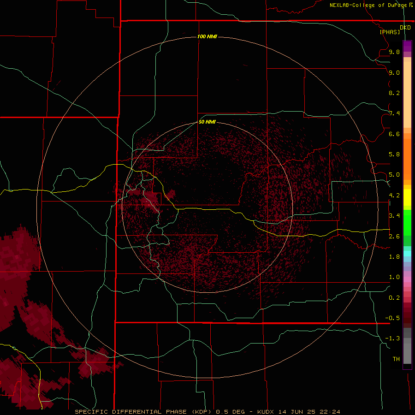
Task: Click the 5.8 value on the color scale
Action: tap(394, 154)
